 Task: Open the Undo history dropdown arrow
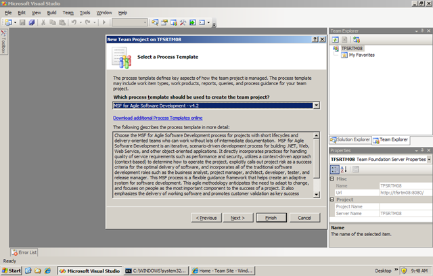(81, 22)
